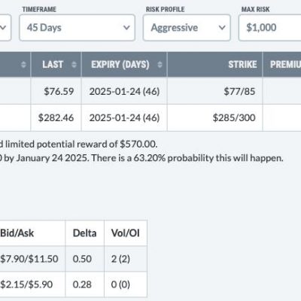Sort by the EXPIRY (DAYS) column arrows
The height and width of the screenshot is (301, 301).
160,65
